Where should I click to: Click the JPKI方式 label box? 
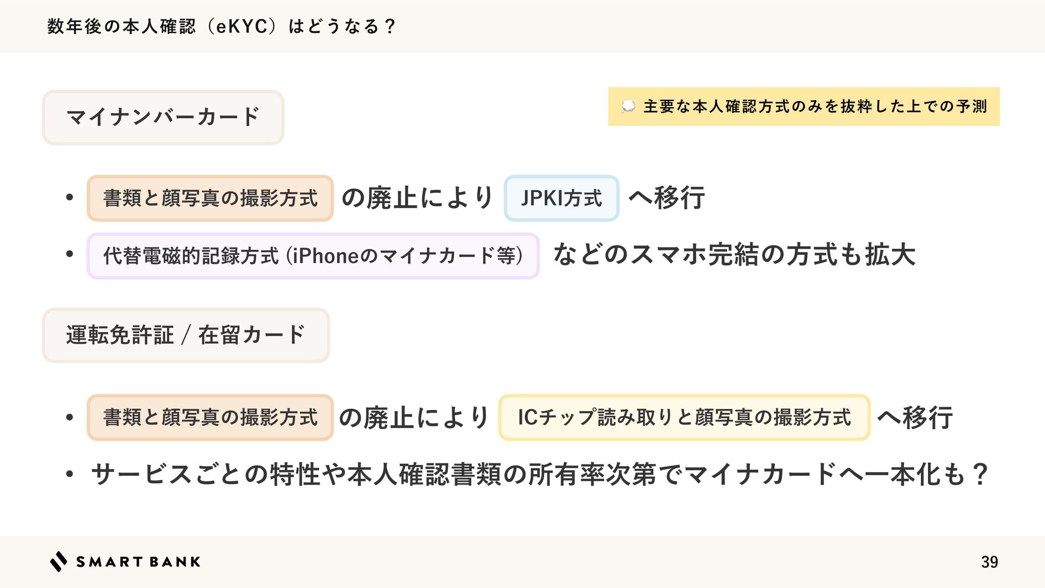tap(562, 198)
